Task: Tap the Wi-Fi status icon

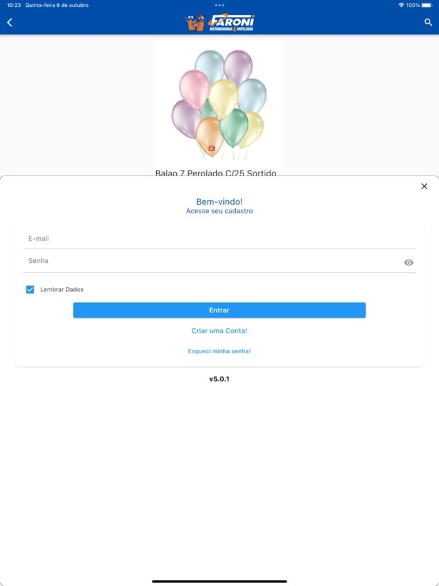Action: coord(401,5)
